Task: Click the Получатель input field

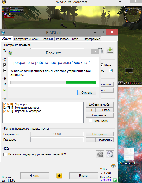Action: point(57,134)
